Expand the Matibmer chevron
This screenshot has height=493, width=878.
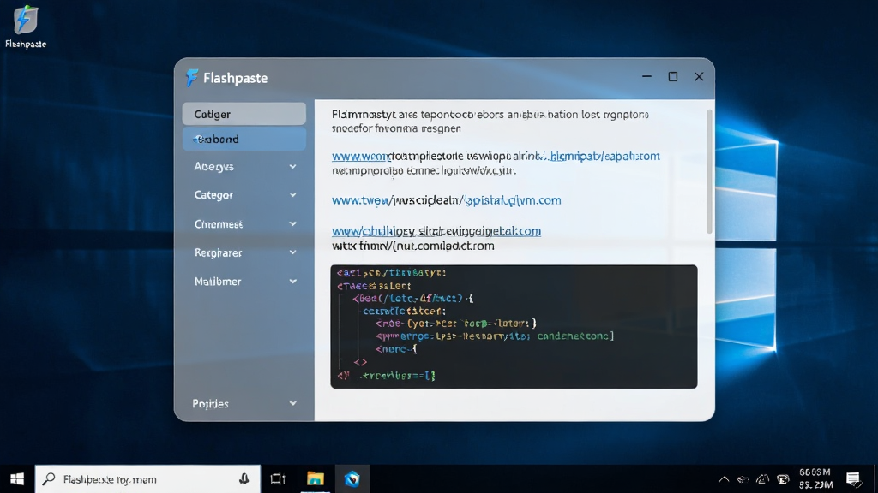pyautogui.click(x=293, y=282)
